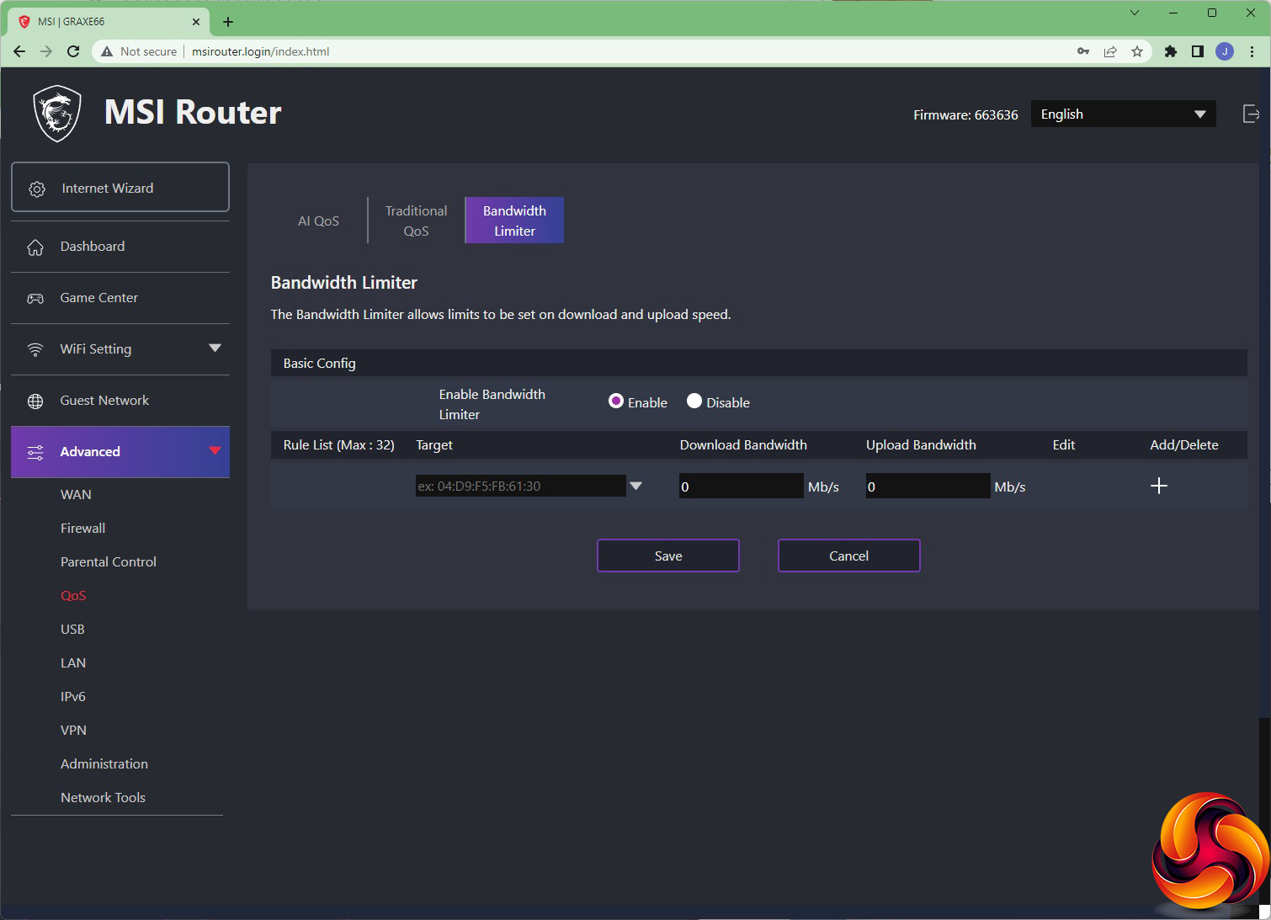The width and height of the screenshot is (1271, 920).
Task: Toggle the browser side panel icon
Action: (x=1198, y=51)
